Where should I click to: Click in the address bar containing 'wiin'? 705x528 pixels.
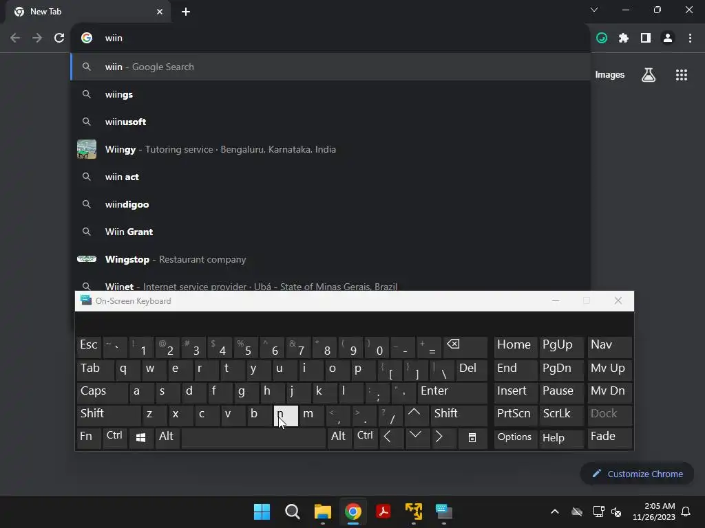tap(330, 38)
